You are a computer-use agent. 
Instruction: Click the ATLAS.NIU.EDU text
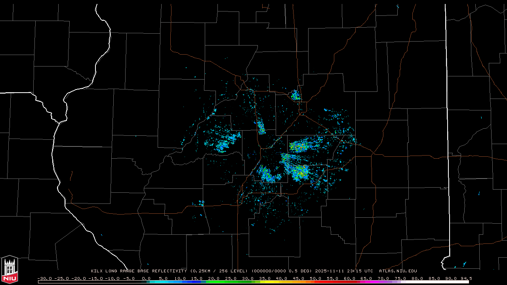point(398,271)
